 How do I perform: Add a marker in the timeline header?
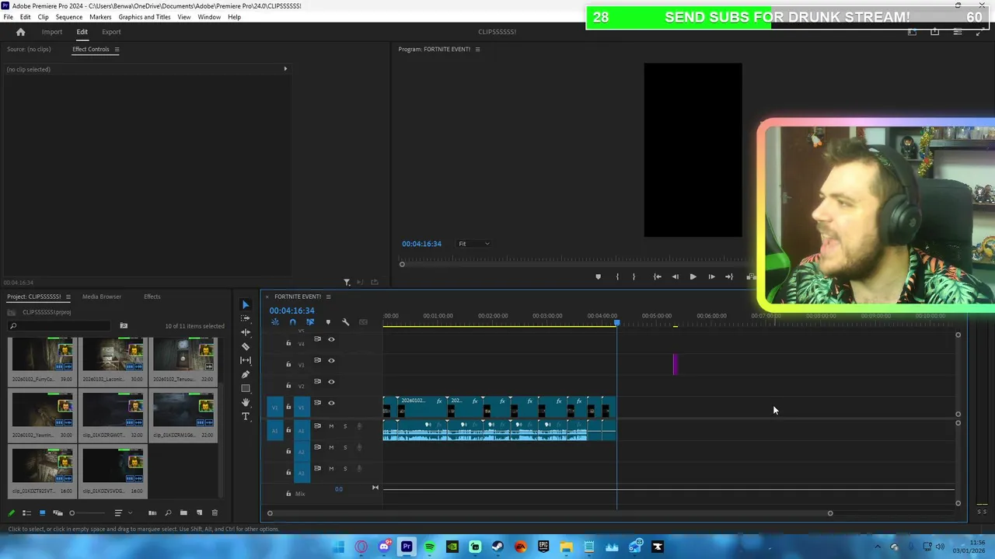click(328, 322)
